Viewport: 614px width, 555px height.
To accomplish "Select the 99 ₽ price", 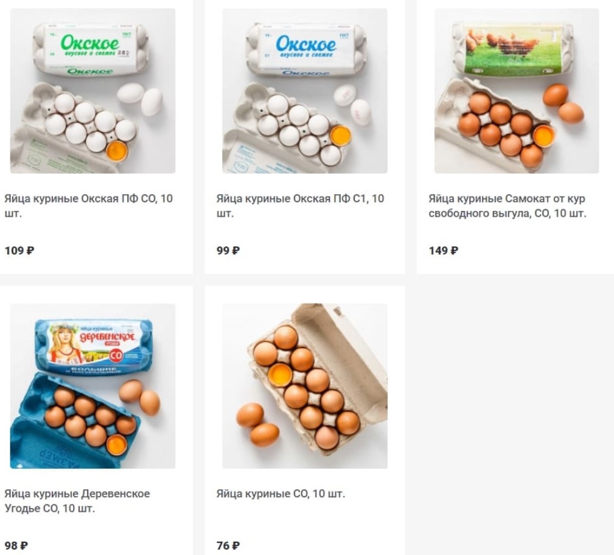I will 228,251.
